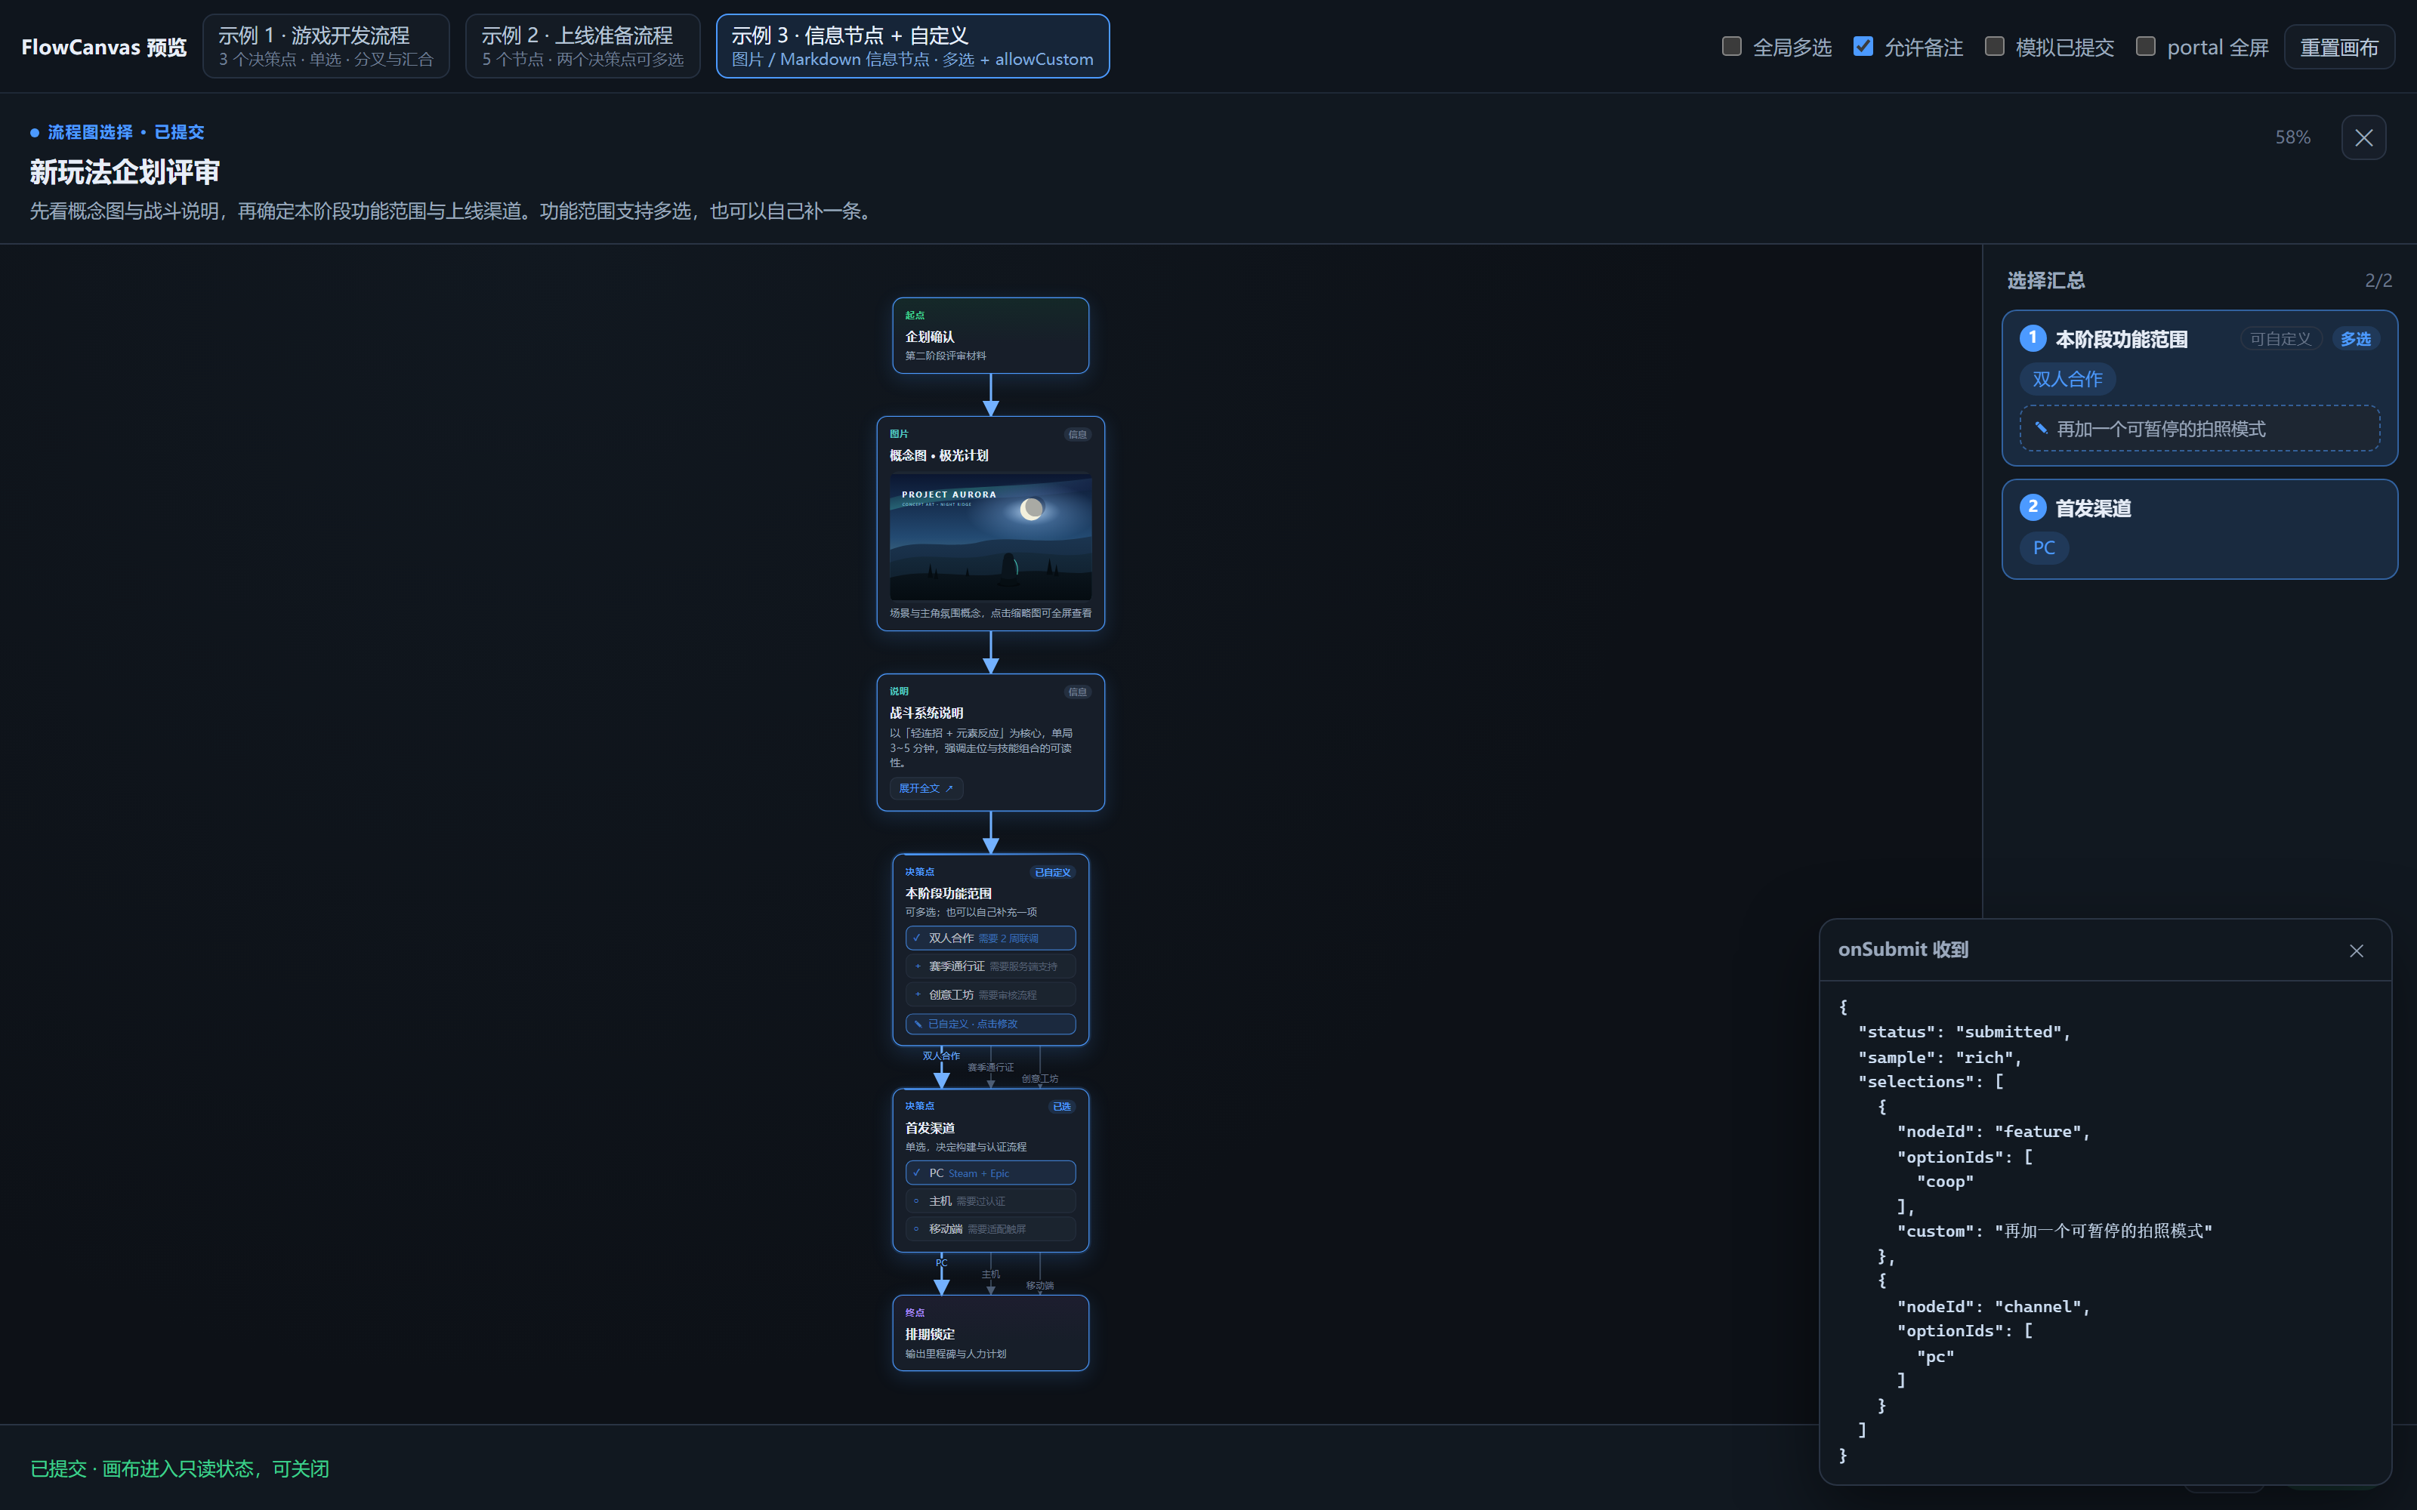This screenshot has width=2417, height=1510.
Task: Click the 重置画布 button
Action: tap(2338, 47)
